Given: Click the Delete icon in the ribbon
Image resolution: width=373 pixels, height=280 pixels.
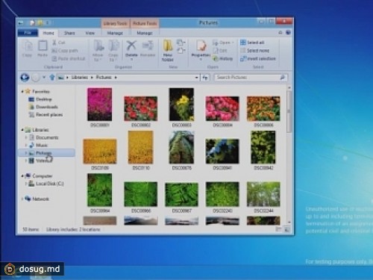Looking at the screenshot, I should [x=131, y=46].
